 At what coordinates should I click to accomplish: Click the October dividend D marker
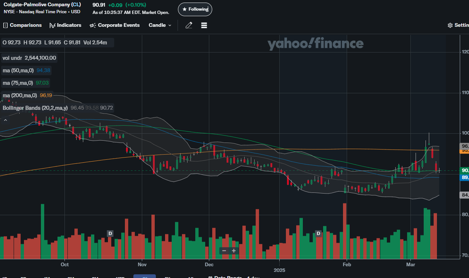click(110, 233)
